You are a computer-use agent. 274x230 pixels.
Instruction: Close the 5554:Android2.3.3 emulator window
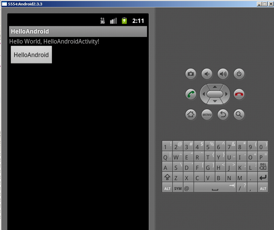tap(271, 4)
